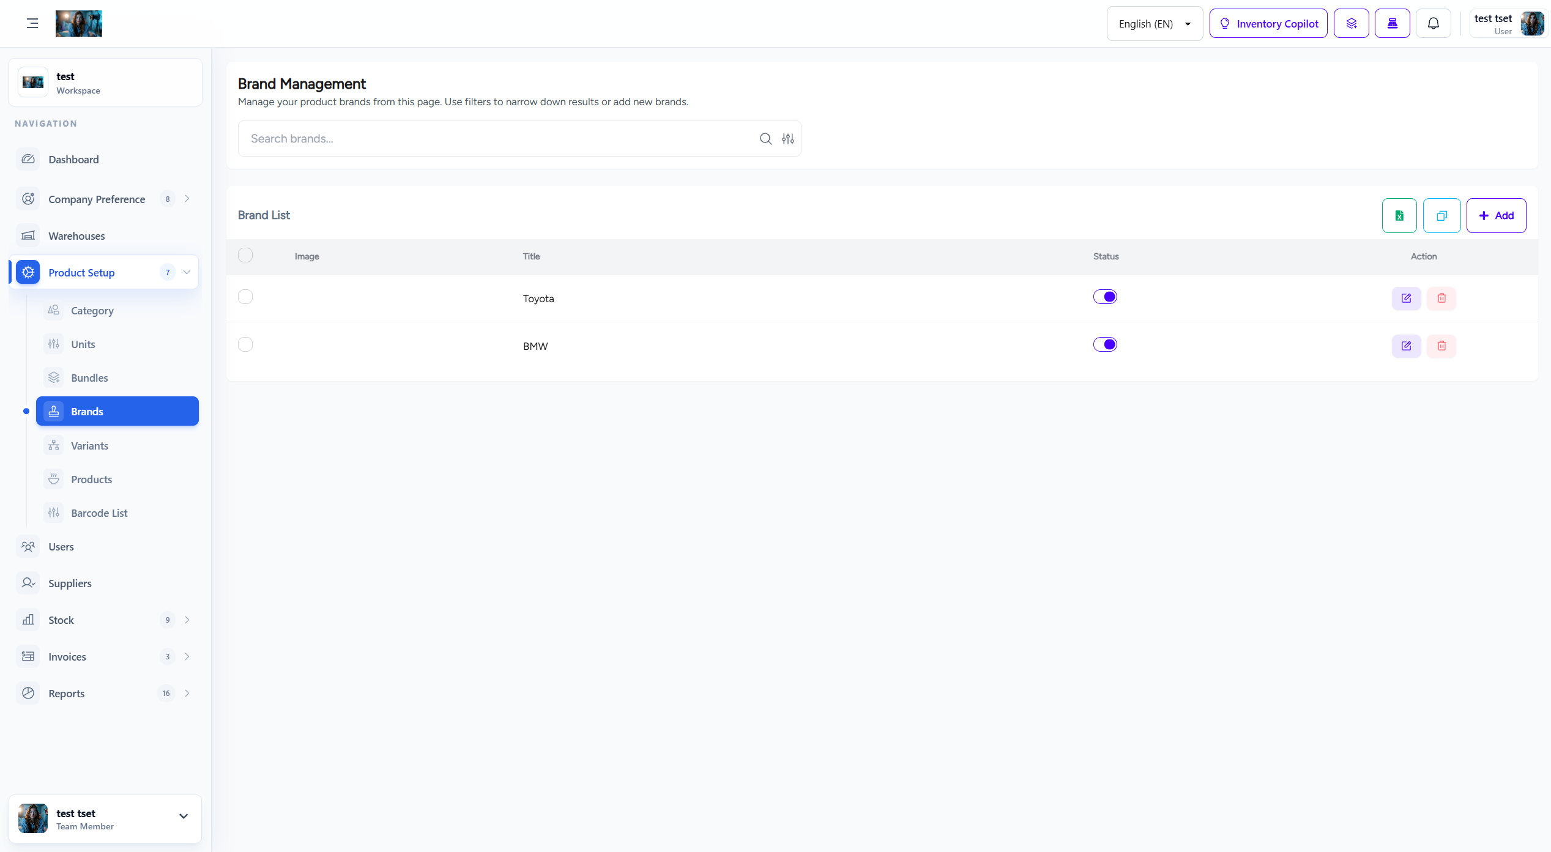Image resolution: width=1551 pixels, height=852 pixels.
Task: Expand the test tset Team Member dropdown chevron
Action: click(x=184, y=817)
